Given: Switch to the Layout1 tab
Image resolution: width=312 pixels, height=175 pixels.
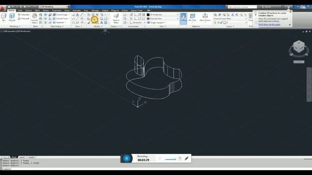Looking at the screenshot, I should pyautogui.click(x=22, y=157).
